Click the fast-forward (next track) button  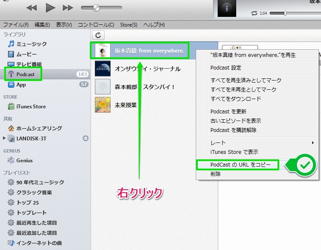pos(68,8)
